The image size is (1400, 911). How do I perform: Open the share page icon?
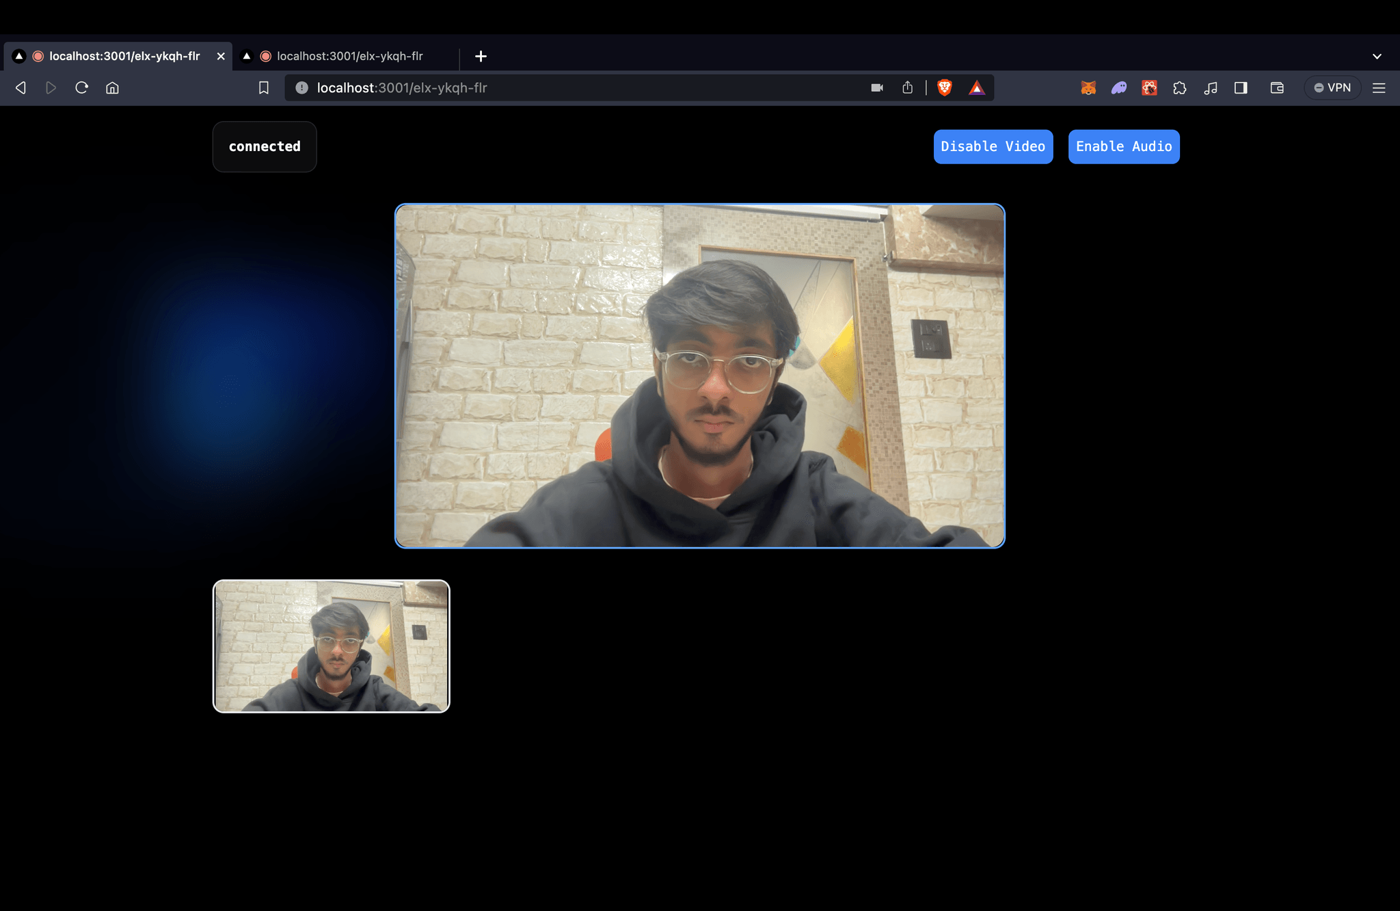pos(907,88)
